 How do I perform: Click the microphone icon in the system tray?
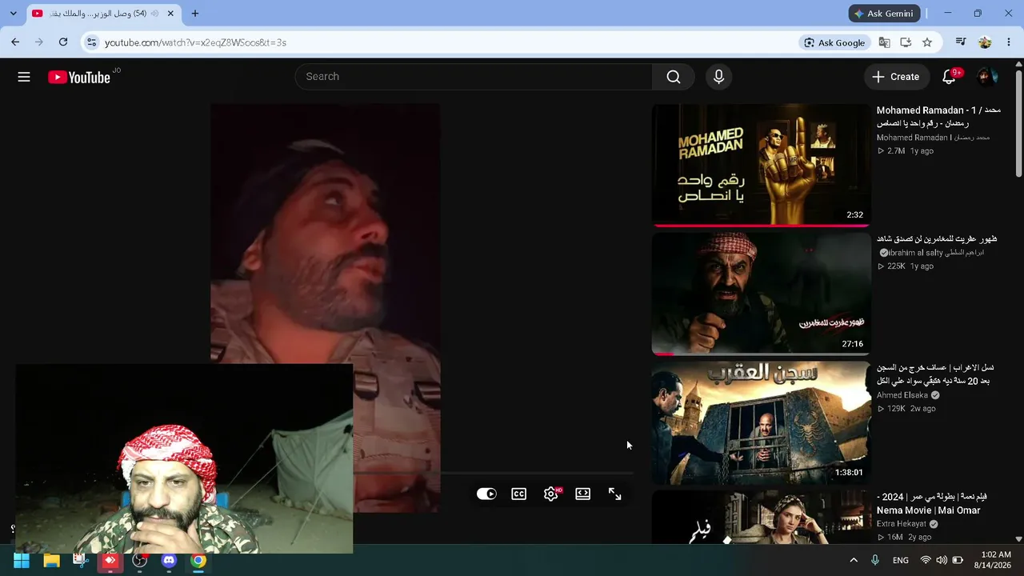click(x=875, y=561)
